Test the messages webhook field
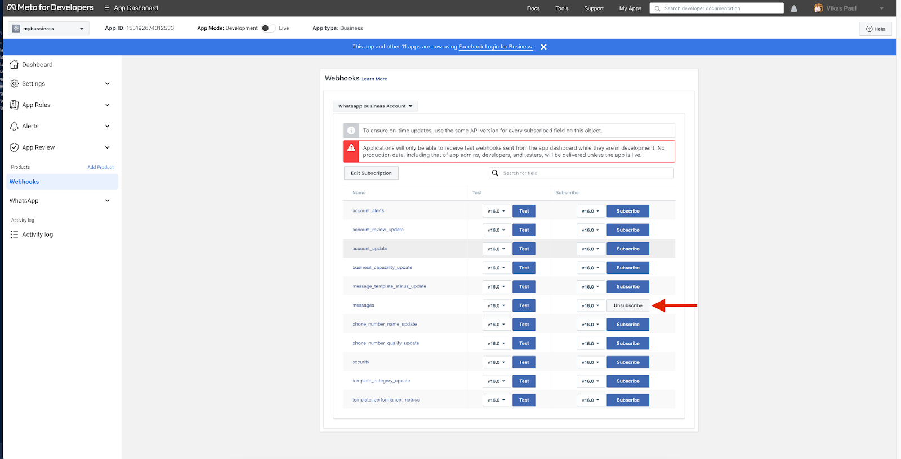The width and height of the screenshot is (901, 459). click(524, 305)
